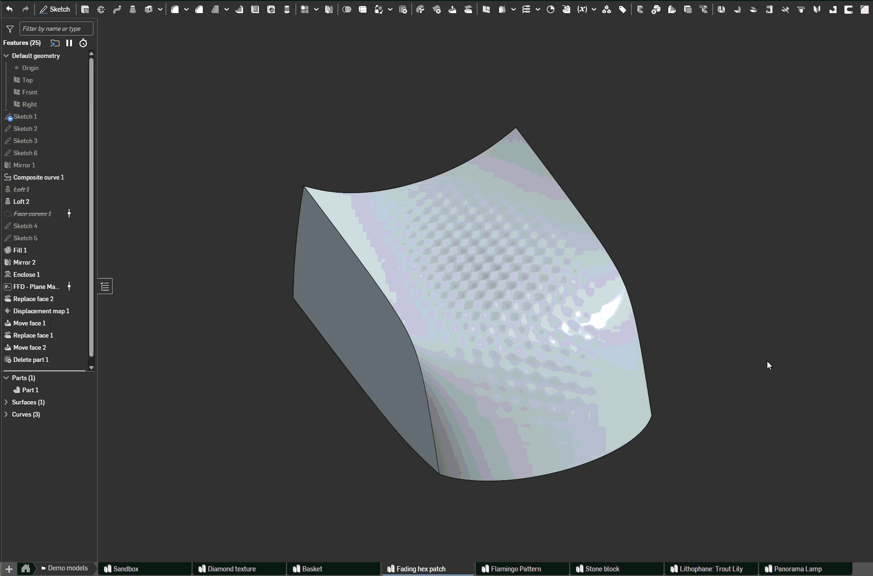Open the helix tool dropdown arrow
Image resolution: width=873 pixels, height=576 pixels.
pyautogui.click(x=538, y=9)
